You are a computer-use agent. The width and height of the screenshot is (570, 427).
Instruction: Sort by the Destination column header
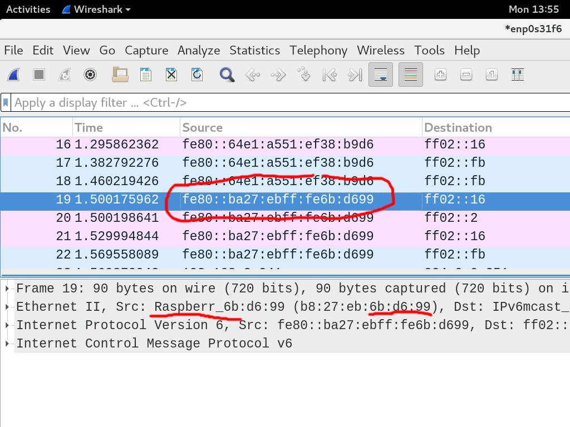(496, 127)
